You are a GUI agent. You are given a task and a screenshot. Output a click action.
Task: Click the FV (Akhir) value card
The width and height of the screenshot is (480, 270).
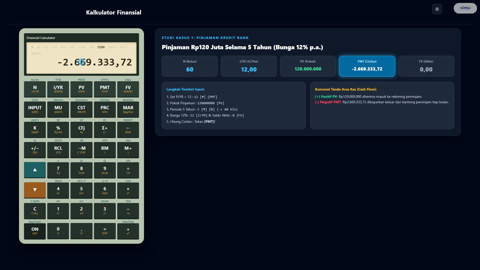[x=426, y=66]
